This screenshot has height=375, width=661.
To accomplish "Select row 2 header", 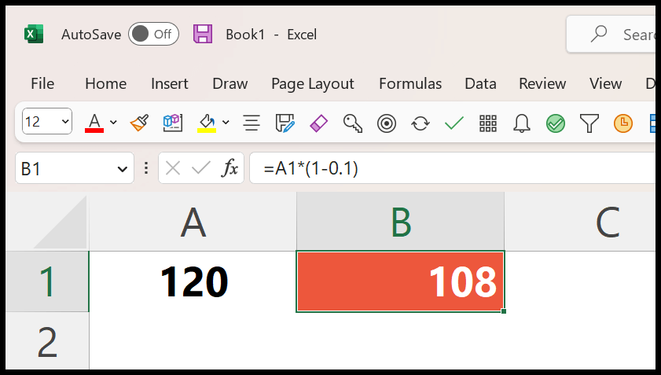I will tap(48, 341).
